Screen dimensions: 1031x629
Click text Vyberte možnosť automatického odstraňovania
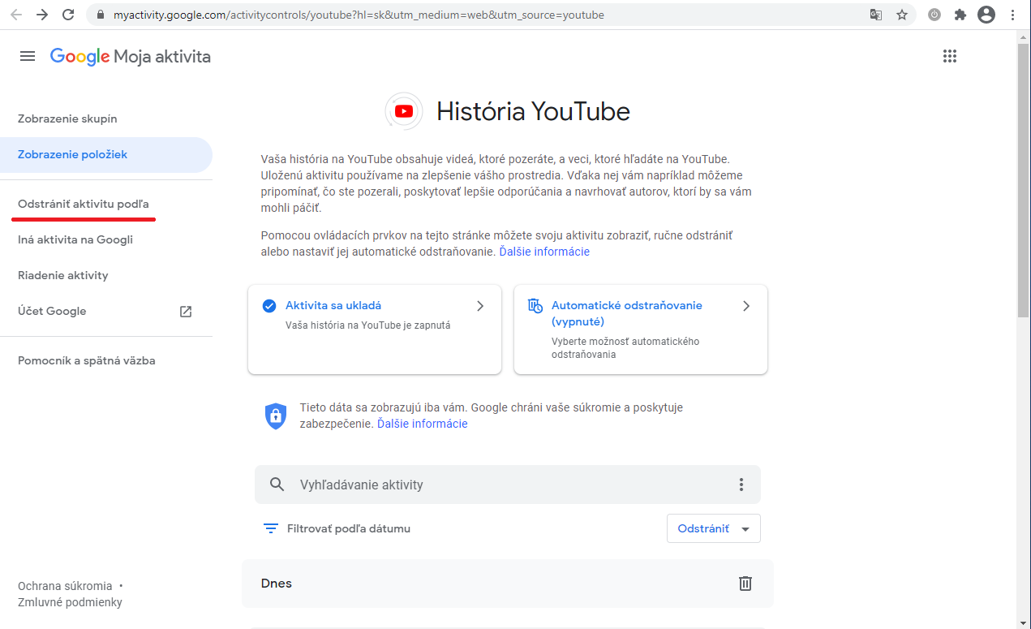pyautogui.click(x=625, y=348)
